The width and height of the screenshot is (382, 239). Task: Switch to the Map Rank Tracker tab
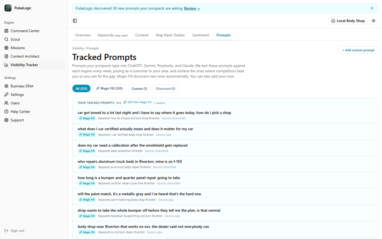[170, 35]
